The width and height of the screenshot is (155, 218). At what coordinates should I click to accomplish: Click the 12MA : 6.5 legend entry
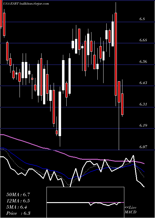pos(18,201)
